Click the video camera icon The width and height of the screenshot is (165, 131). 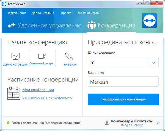point(42,56)
